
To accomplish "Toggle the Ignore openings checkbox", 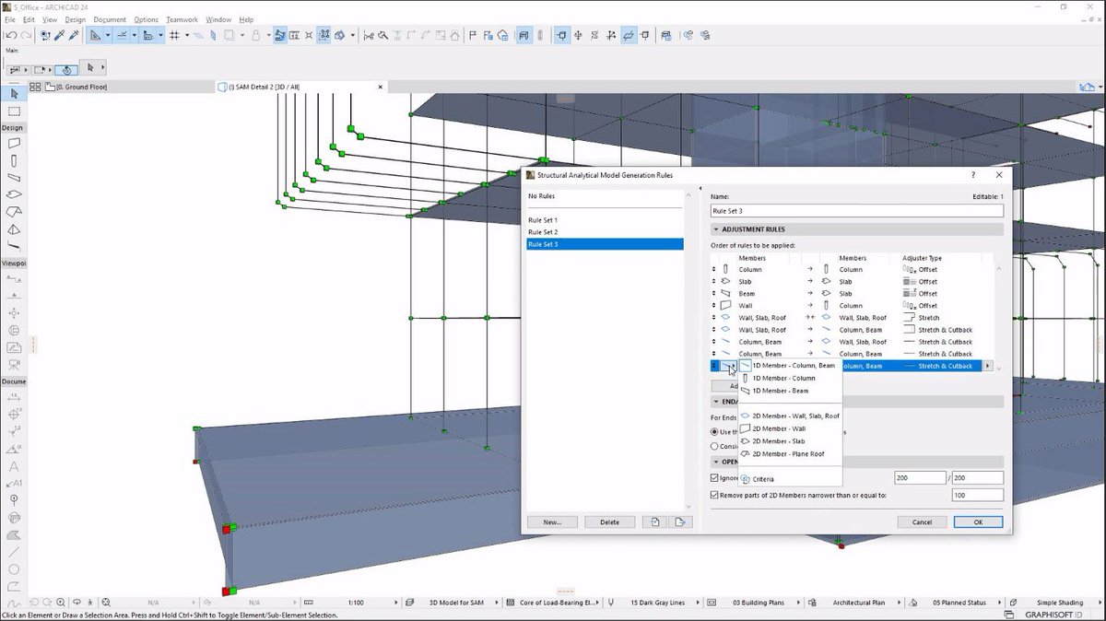I will (715, 477).
